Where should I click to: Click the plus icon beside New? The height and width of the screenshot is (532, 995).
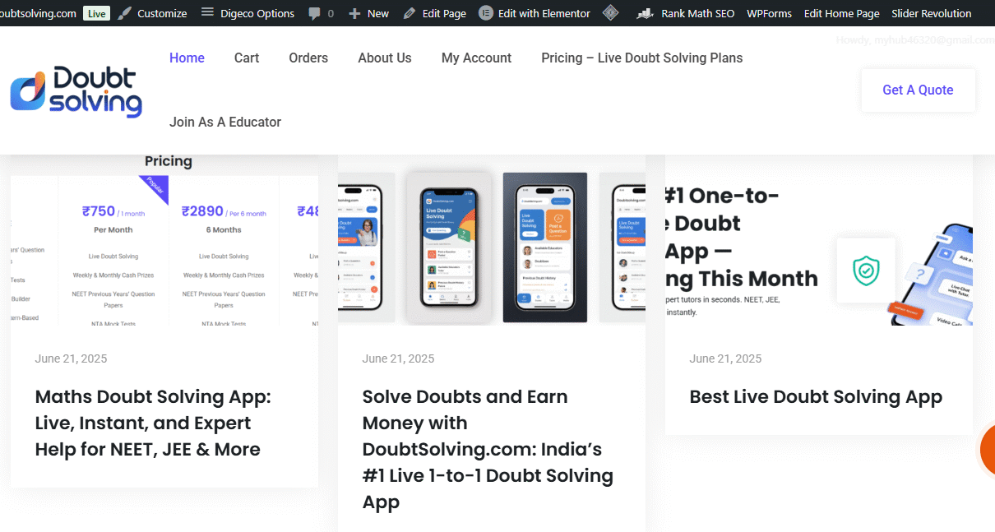[x=354, y=13]
